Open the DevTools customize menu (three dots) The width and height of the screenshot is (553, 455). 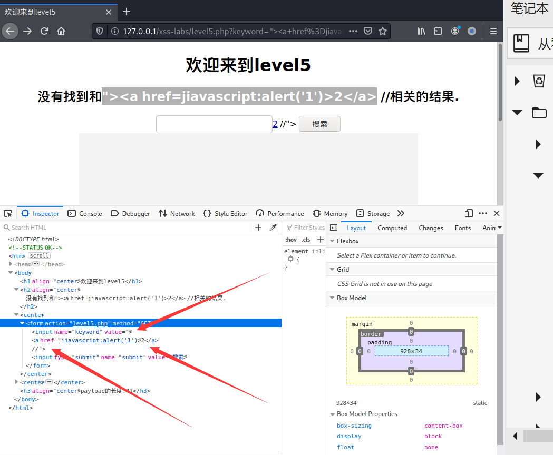point(482,213)
